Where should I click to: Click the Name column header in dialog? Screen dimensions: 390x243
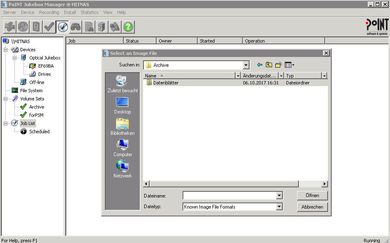click(x=189, y=76)
